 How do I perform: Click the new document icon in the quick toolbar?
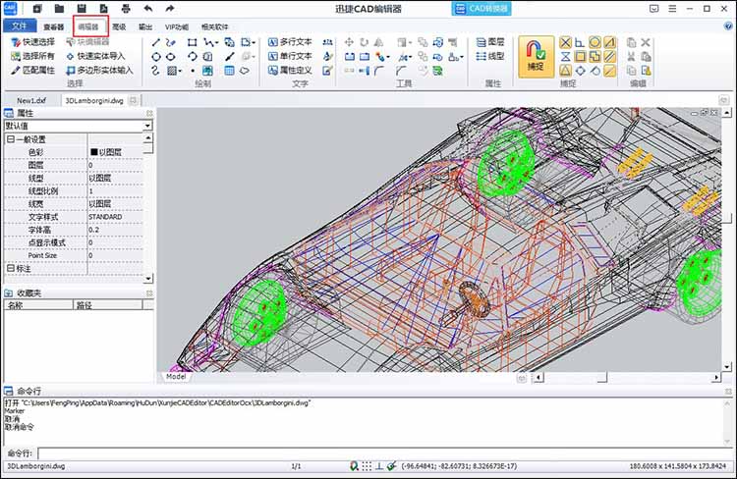[37, 8]
